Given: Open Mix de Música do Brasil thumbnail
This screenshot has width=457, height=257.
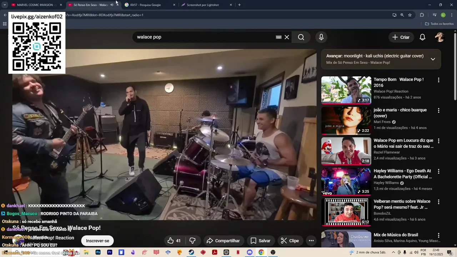Looking at the screenshot, I should 346,239.
